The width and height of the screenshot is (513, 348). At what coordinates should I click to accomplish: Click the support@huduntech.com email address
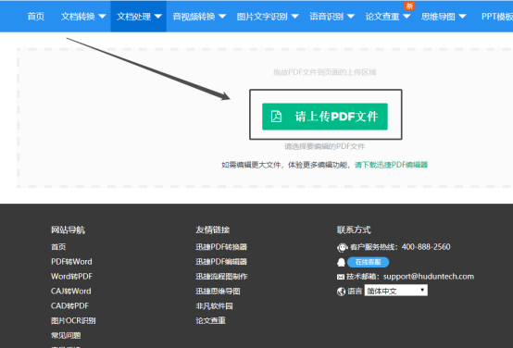(x=429, y=277)
